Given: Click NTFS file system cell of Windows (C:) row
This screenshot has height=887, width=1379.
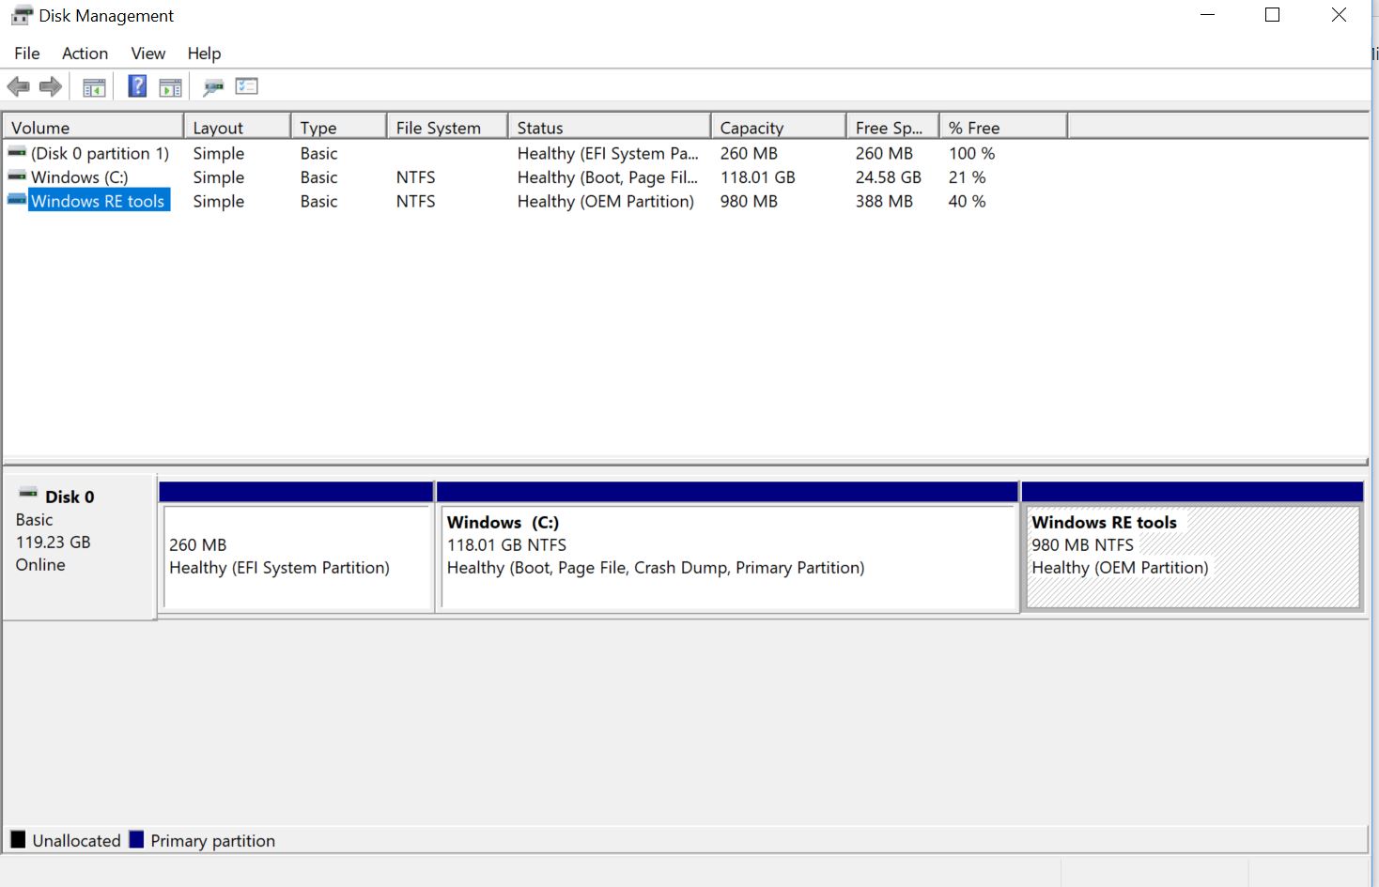Looking at the screenshot, I should [415, 177].
